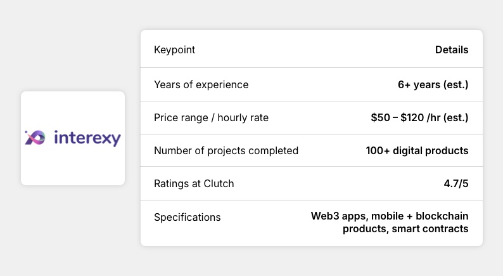Click the Details column header
Screen dimensions: 503x276
tap(452, 50)
